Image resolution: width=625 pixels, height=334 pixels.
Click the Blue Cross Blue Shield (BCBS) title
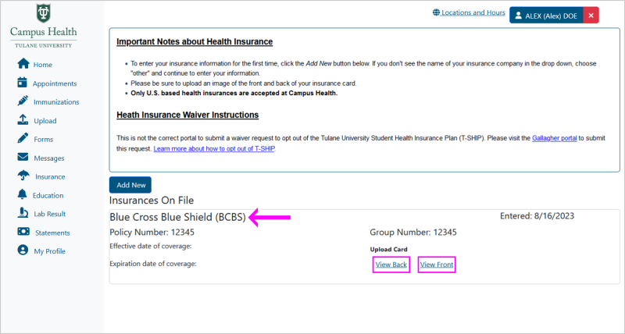(178, 217)
